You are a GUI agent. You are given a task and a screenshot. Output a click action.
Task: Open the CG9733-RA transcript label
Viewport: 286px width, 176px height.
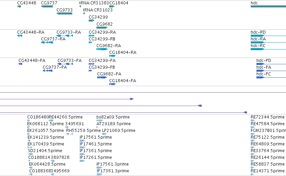[x=69, y=32]
